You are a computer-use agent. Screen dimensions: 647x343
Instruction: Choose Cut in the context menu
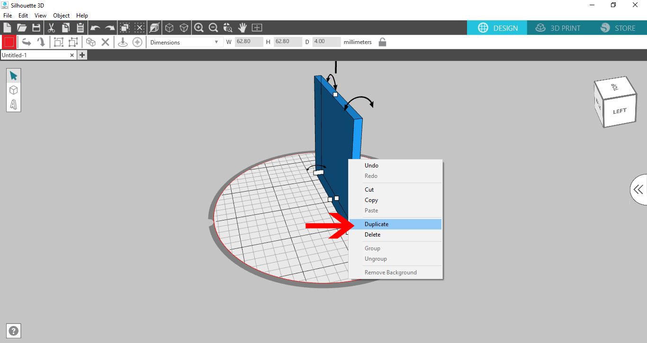[x=395, y=190]
